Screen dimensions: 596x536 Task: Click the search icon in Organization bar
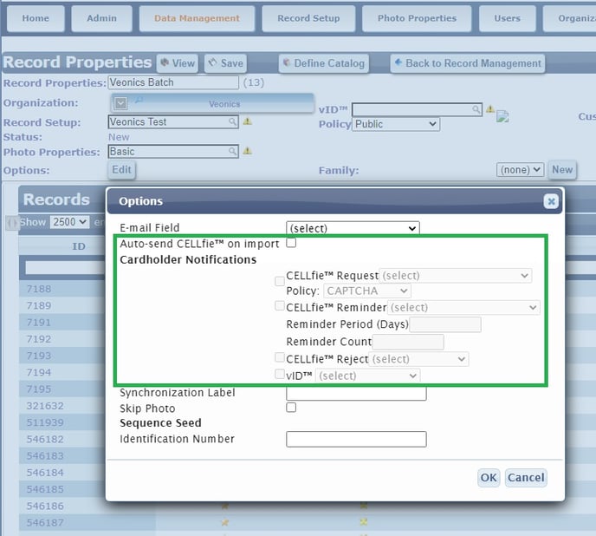pyautogui.click(x=139, y=100)
